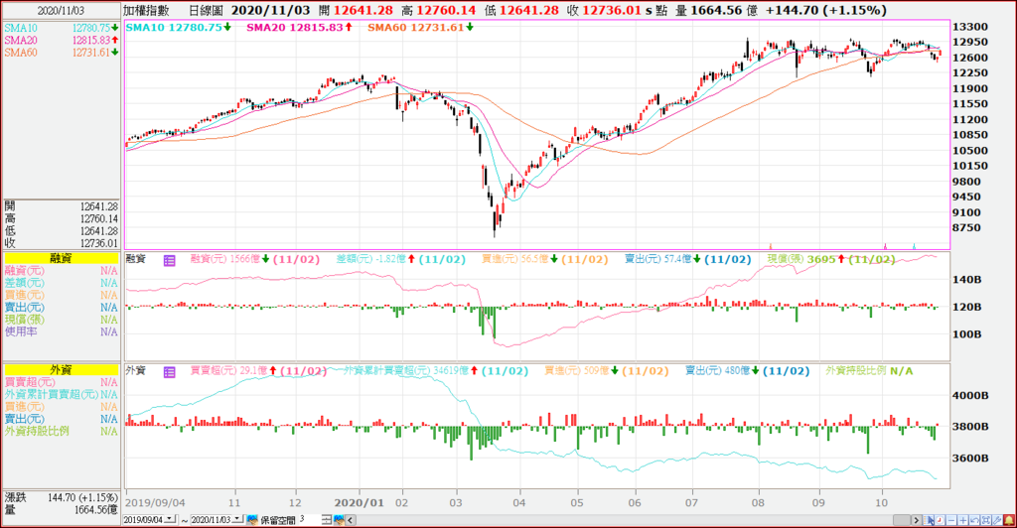
Task: Click the SMA10 12780.75 chart legend
Action: click(x=179, y=27)
